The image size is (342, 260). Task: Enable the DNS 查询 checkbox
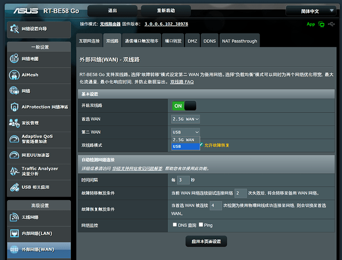tap(175, 225)
